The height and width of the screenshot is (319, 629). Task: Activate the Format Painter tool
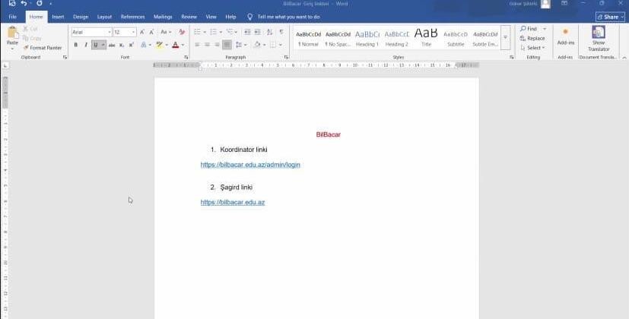coord(46,47)
